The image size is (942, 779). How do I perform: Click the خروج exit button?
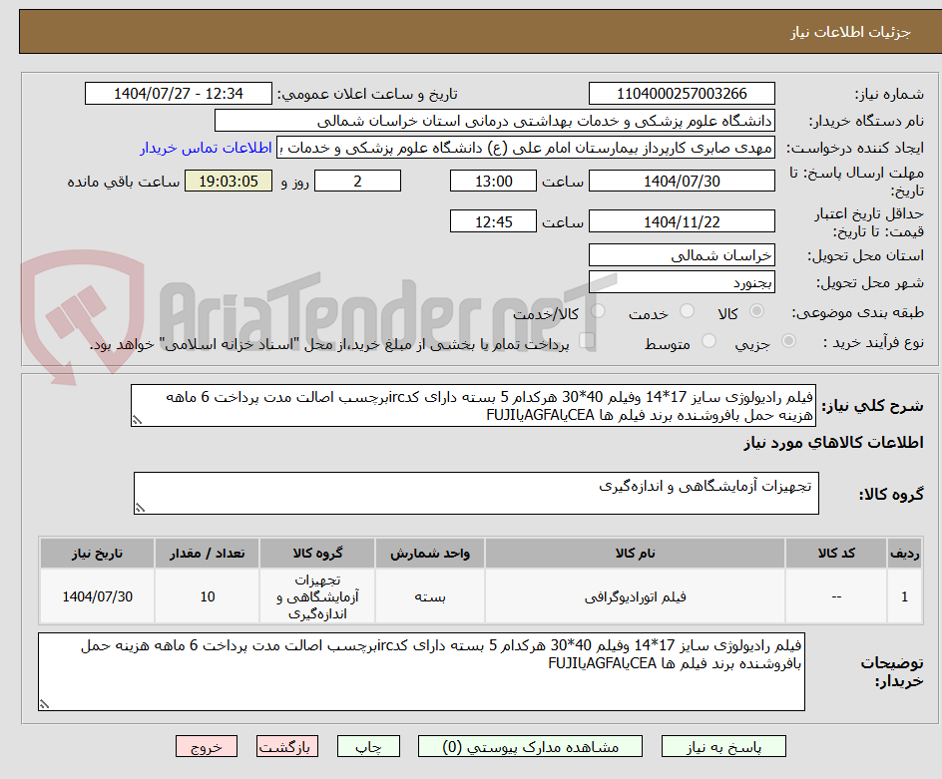coord(207,746)
